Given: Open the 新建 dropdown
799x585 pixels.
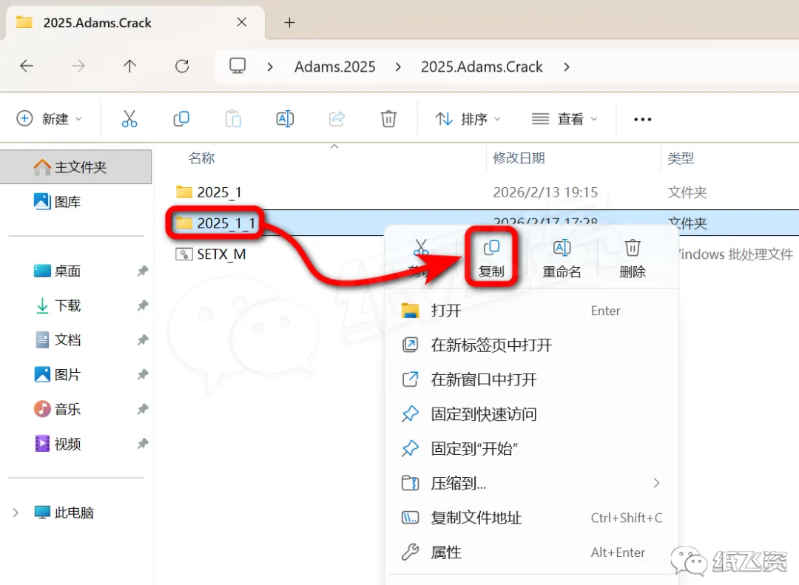Looking at the screenshot, I should click(x=49, y=119).
